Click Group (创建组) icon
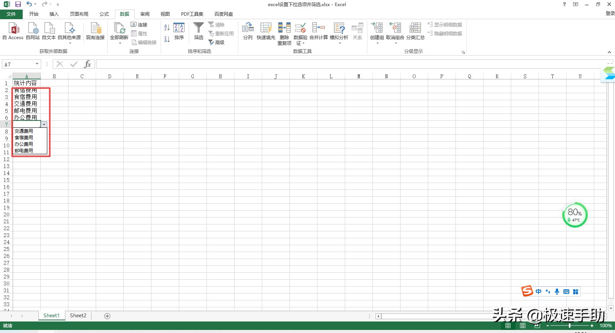615x333 pixels. coord(377,28)
